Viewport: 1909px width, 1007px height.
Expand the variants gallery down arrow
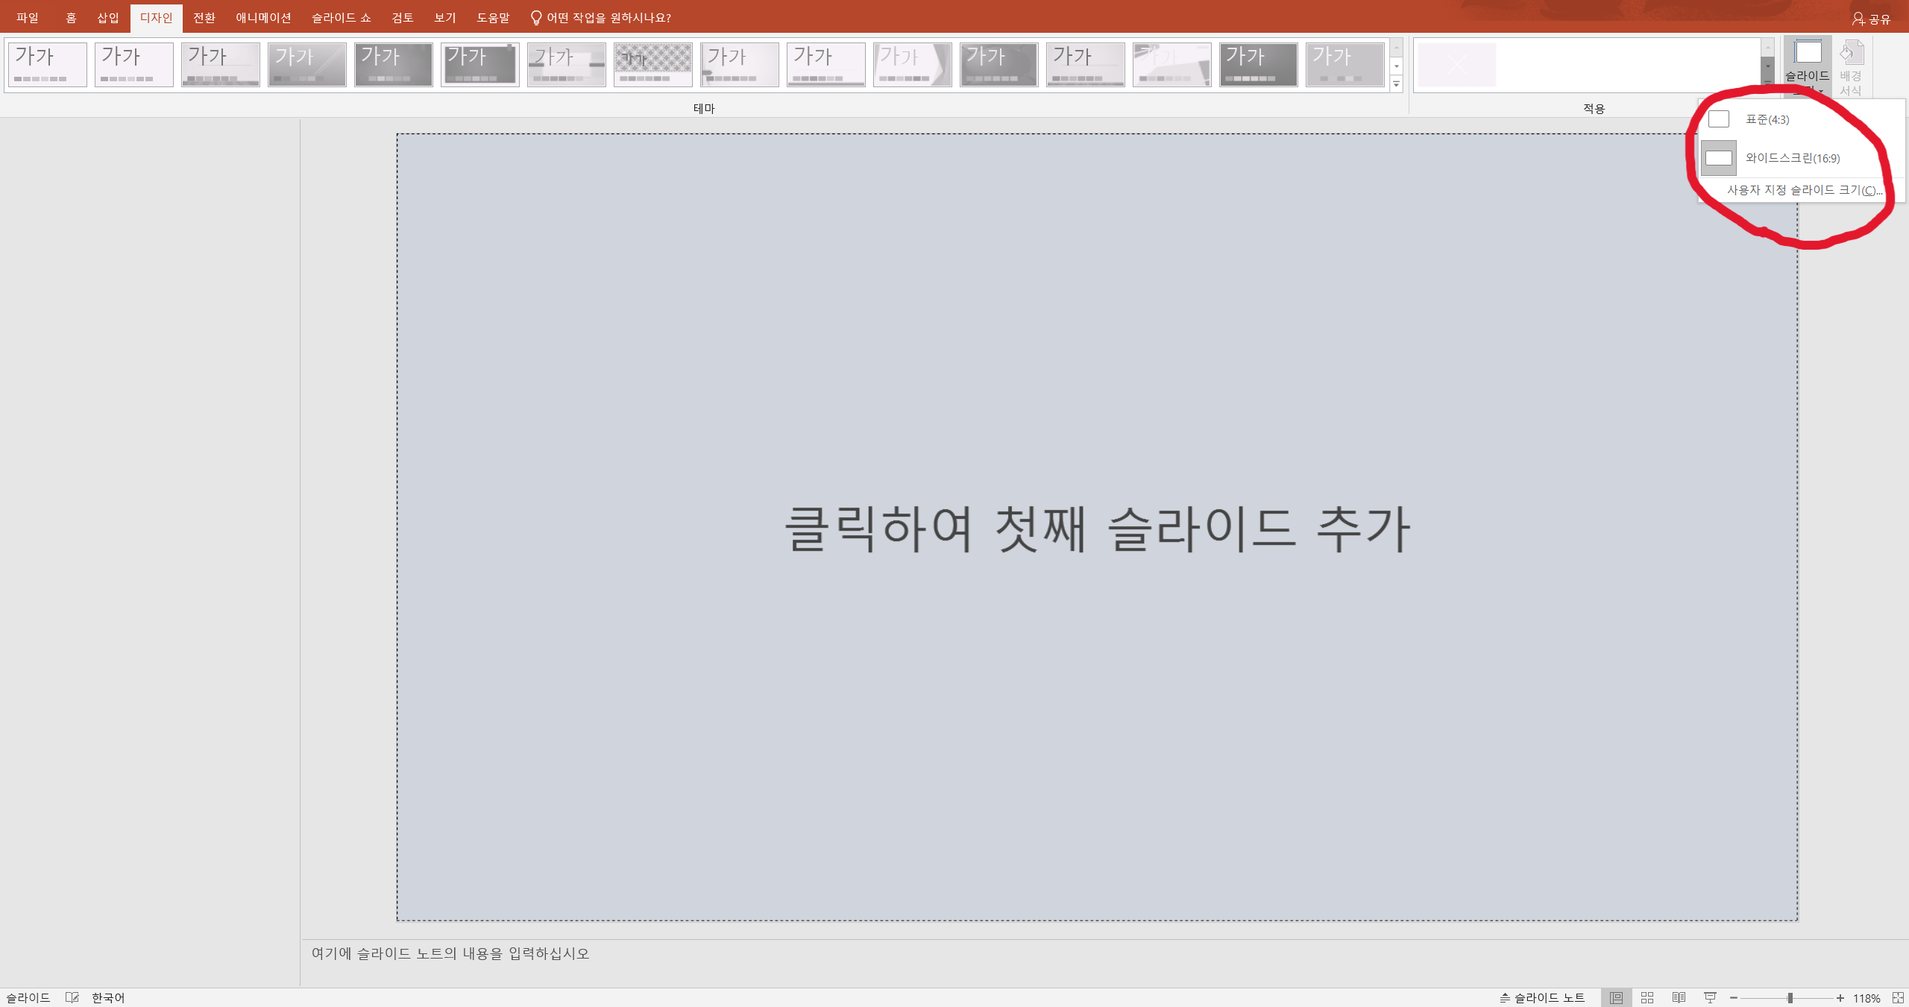(1767, 66)
